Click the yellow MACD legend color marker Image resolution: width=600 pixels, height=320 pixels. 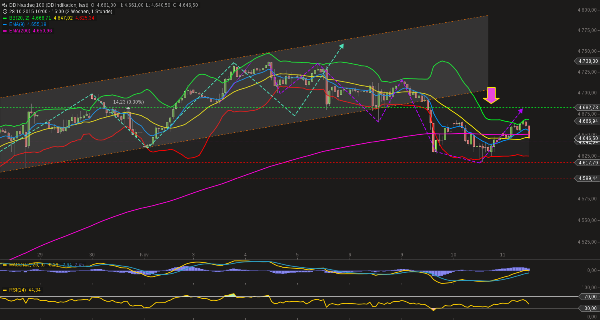coord(5,265)
